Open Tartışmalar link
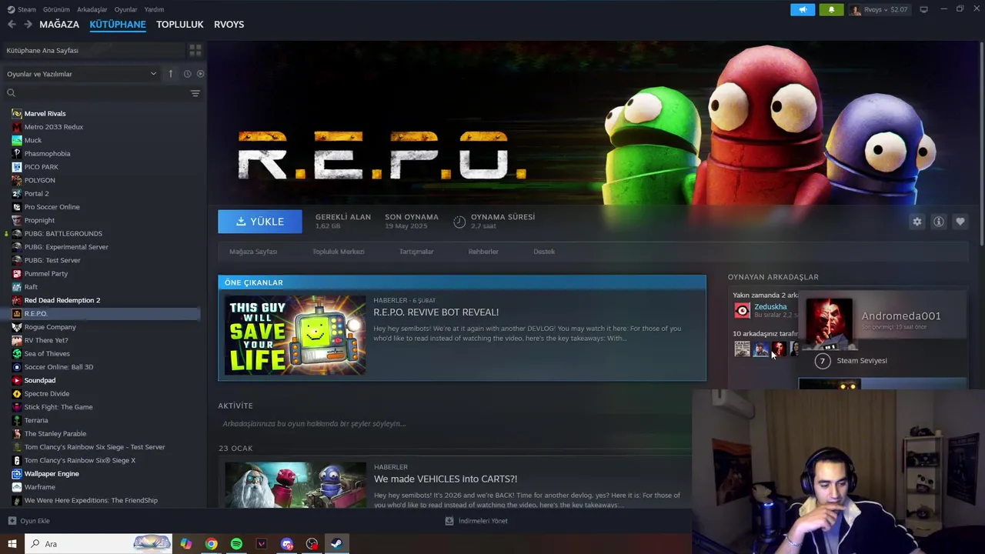Screen dimensions: 985x554 (416, 252)
